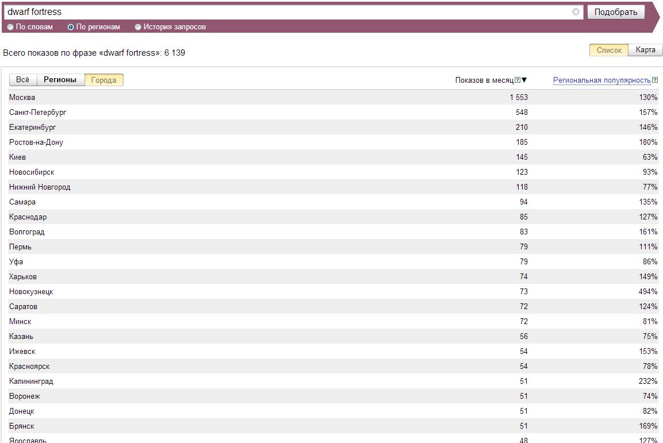Click the 494% popularity for Новокузнецк
The width and height of the screenshot is (663, 443).
(648, 291)
